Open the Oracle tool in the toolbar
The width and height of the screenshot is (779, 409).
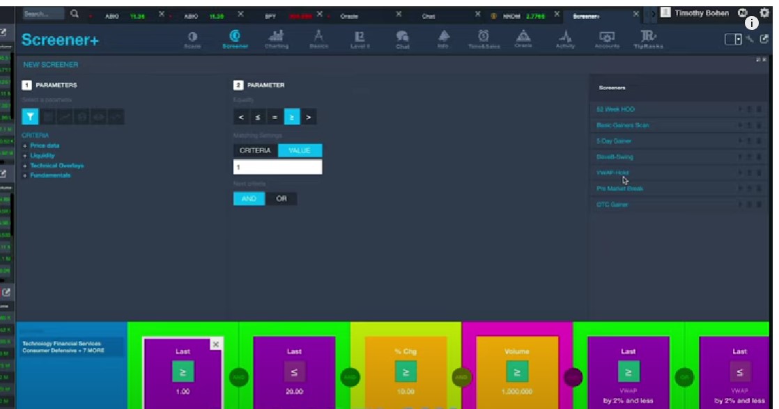pos(523,40)
